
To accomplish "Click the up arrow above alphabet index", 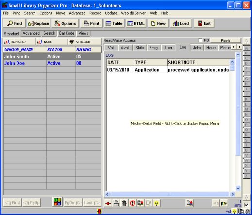I will (x=246, y=42).
